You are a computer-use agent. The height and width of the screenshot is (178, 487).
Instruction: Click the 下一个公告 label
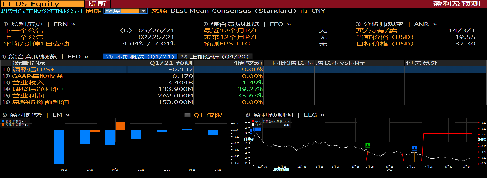click(x=24, y=31)
